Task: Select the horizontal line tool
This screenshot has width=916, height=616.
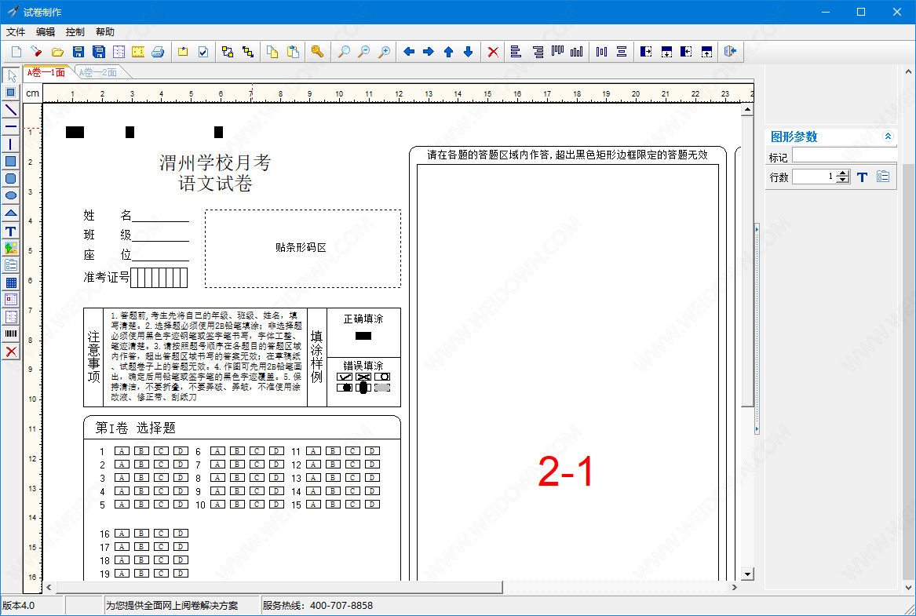Action: (11, 126)
